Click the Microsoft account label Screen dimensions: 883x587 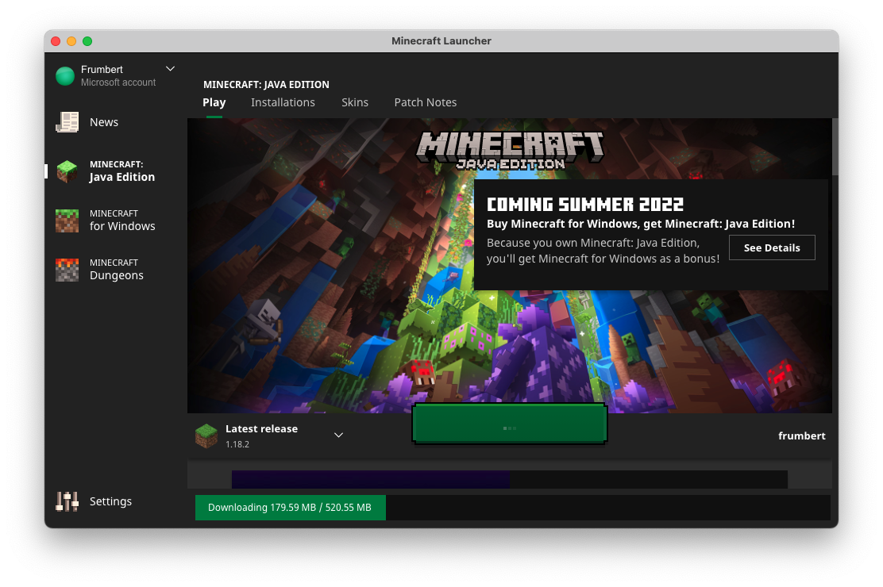[118, 82]
